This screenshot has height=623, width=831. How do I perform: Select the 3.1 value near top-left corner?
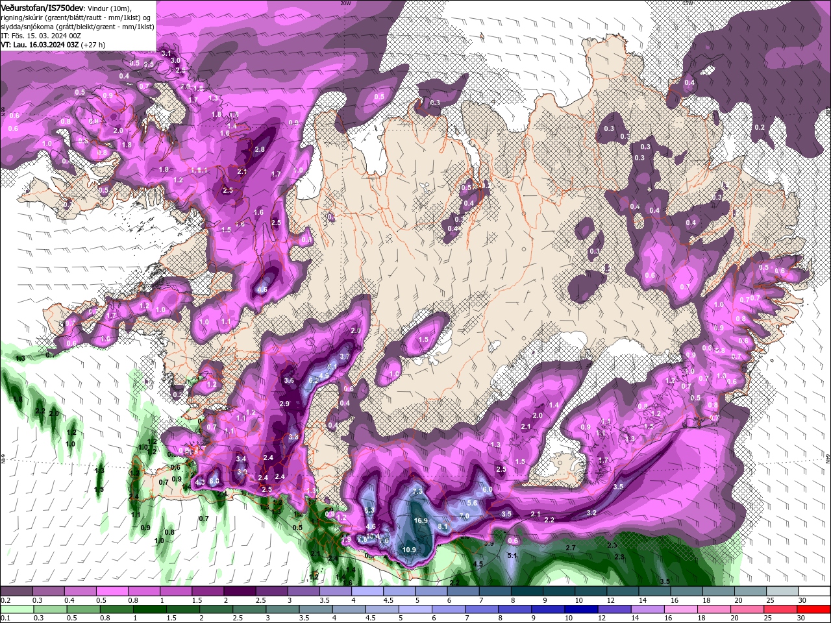coord(166,53)
